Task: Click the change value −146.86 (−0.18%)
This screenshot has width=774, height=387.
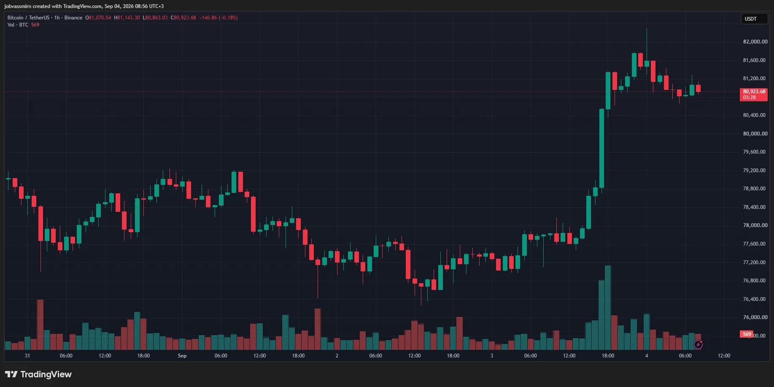Action: coord(218,18)
